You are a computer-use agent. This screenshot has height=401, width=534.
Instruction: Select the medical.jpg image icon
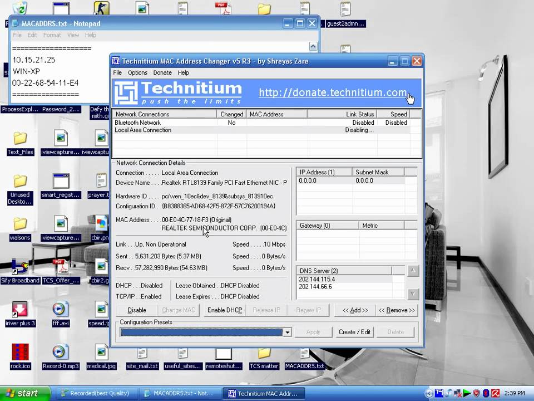coord(101,356)
